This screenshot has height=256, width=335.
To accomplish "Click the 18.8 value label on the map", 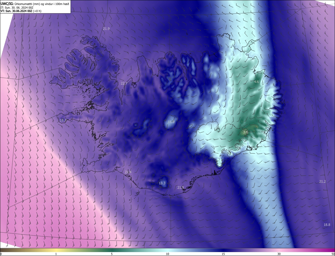I will coord(327,225).
